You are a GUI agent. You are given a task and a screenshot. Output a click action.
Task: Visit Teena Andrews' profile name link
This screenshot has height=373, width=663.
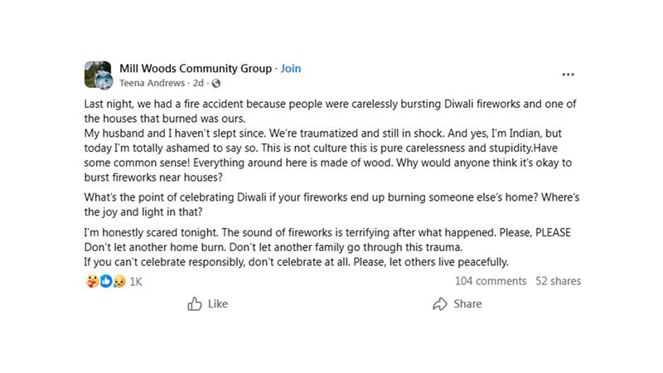point(152,84)
